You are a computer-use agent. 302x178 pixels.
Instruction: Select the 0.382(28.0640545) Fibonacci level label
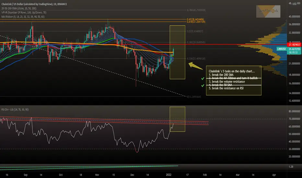point(196,42)
